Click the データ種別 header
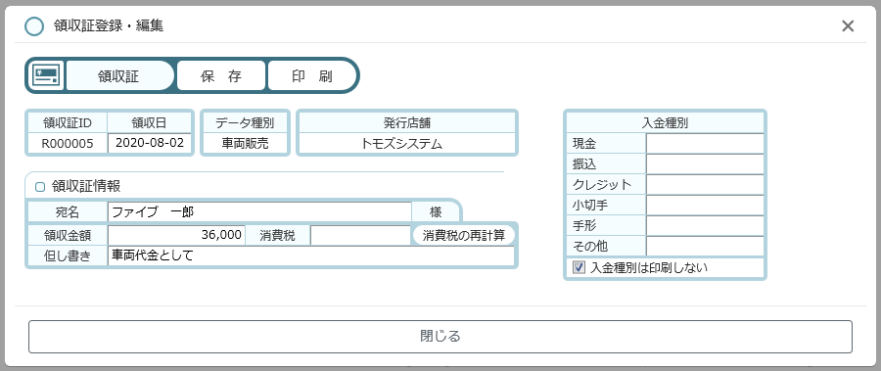Viewport: 881px width, 371px height. point(245,122)
